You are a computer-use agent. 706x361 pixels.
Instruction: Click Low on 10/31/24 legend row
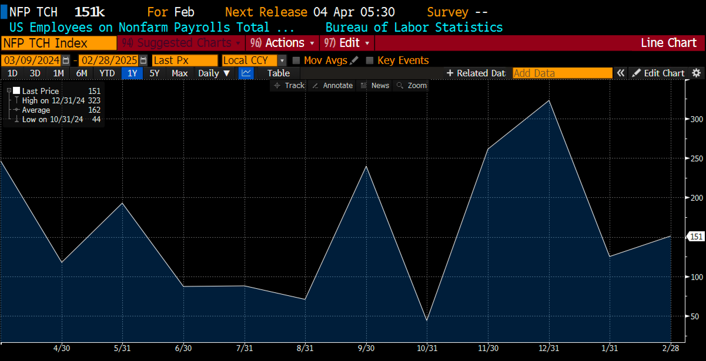click(58, 119)
